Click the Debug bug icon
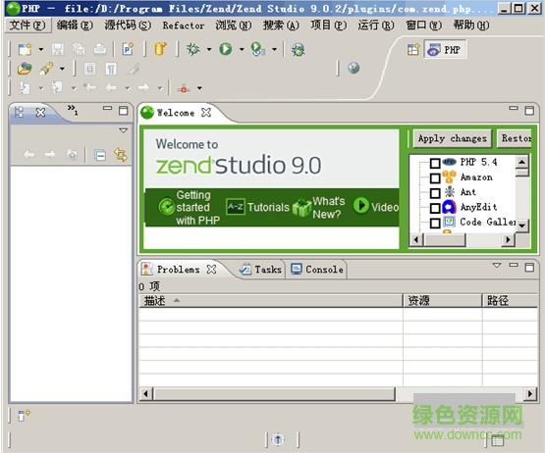 click(192, 49)
